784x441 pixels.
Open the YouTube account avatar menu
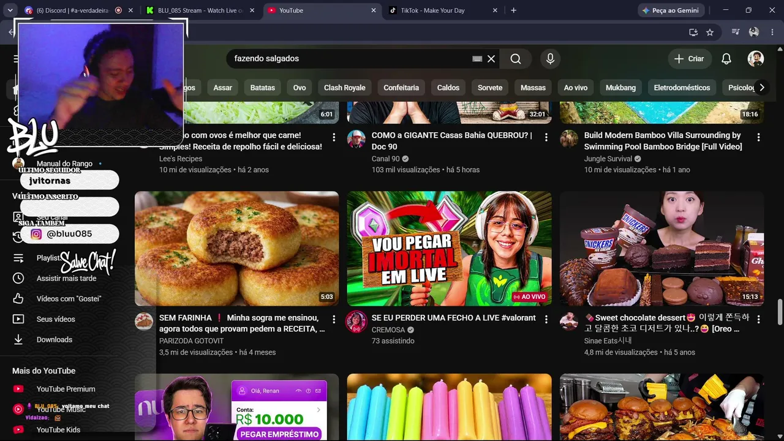(756, 59)
